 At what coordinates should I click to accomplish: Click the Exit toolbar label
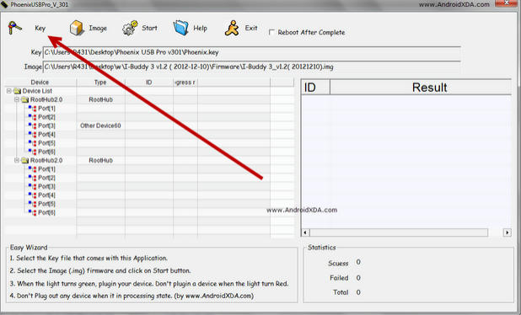pos(251,28)
